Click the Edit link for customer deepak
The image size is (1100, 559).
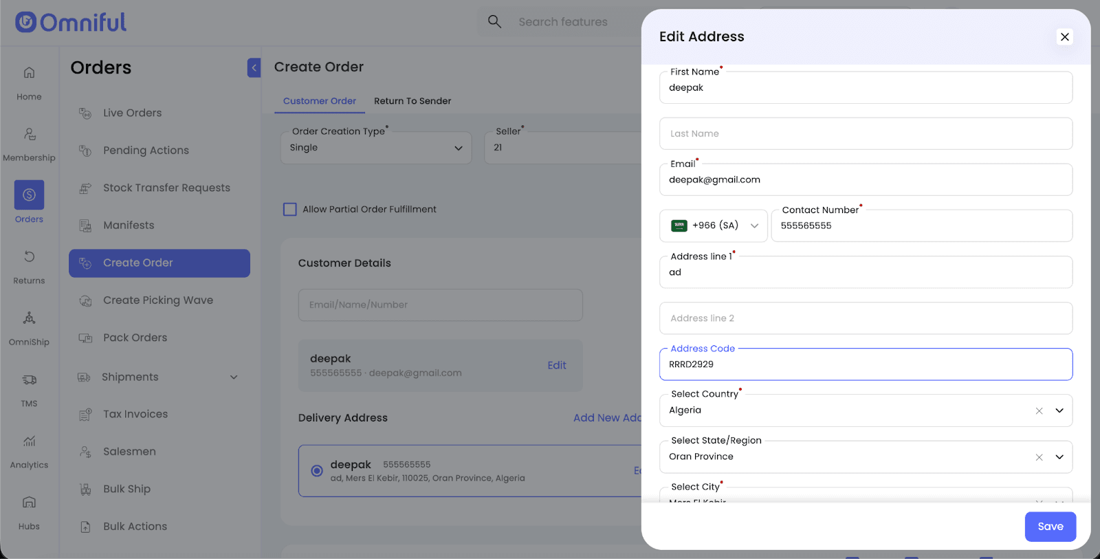(556, 366)
